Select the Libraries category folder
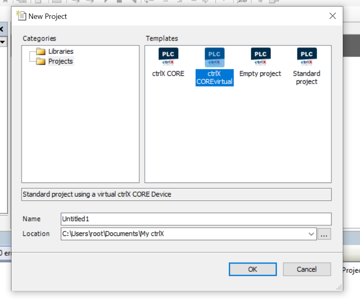 click(x=55, y=51)
